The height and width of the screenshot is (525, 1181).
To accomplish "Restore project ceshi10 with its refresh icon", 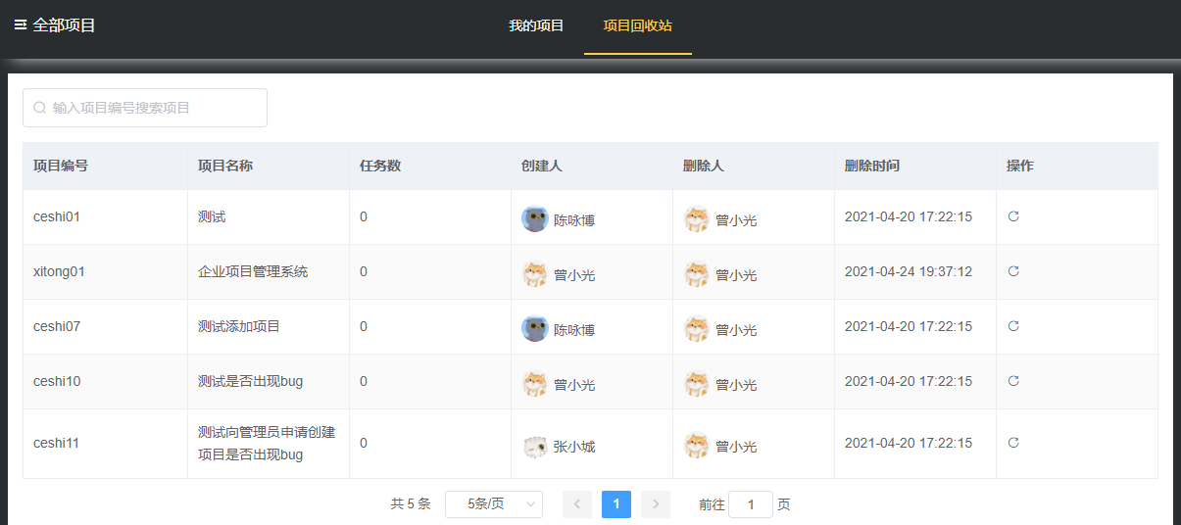I will click(x=1013, y=381).
